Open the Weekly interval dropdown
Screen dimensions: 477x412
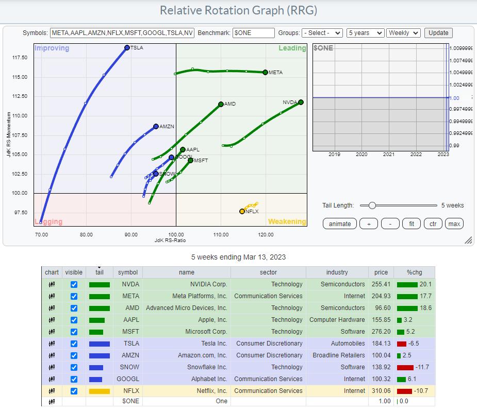(403, 33)
